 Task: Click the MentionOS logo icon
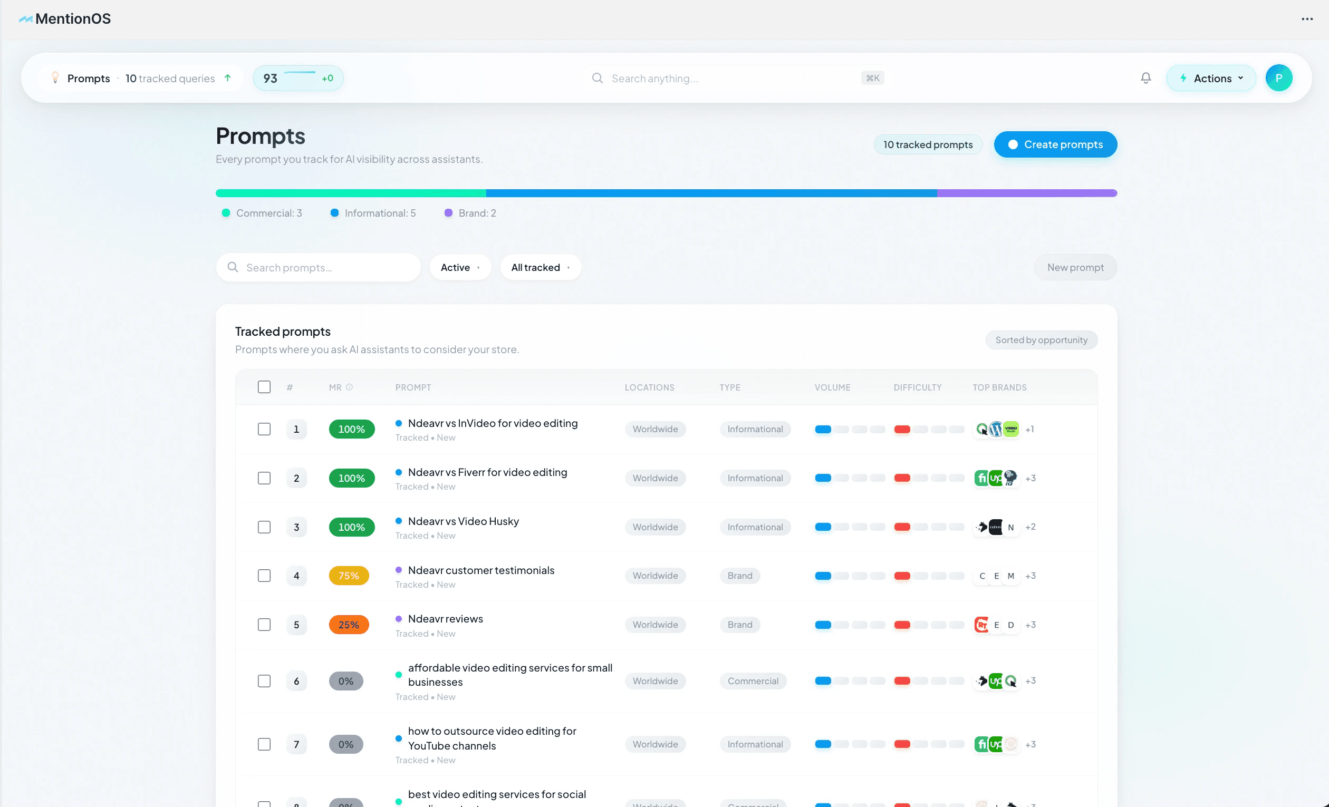[25, 19]
